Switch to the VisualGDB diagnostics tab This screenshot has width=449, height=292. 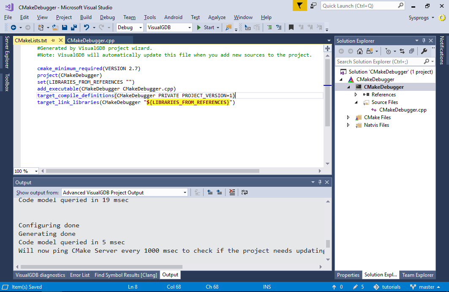click(x=41, y=275)
